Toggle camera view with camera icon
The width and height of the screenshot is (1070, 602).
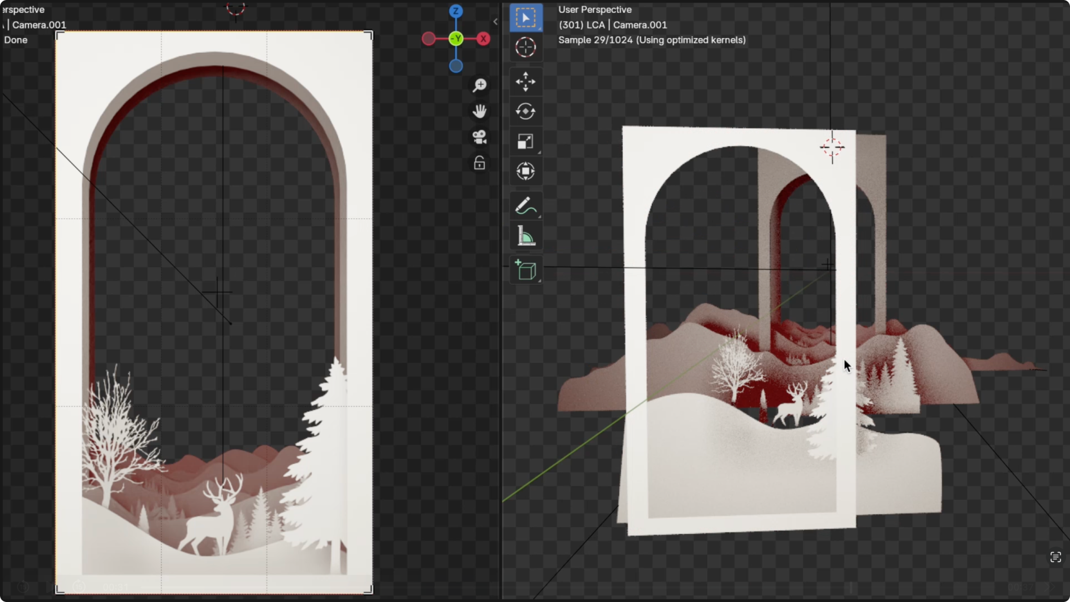(480, 137)
